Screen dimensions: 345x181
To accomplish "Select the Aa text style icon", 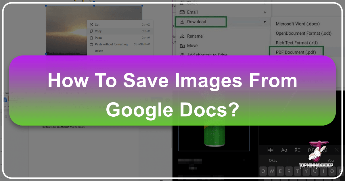I will click(x=284, y=150).
